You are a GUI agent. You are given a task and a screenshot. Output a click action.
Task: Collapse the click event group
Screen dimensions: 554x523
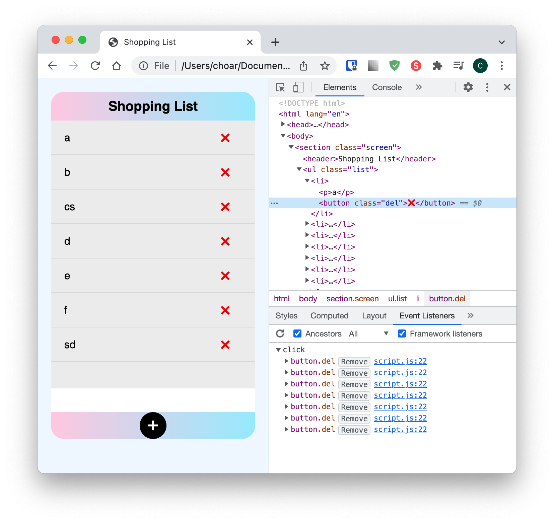(278, 350)
